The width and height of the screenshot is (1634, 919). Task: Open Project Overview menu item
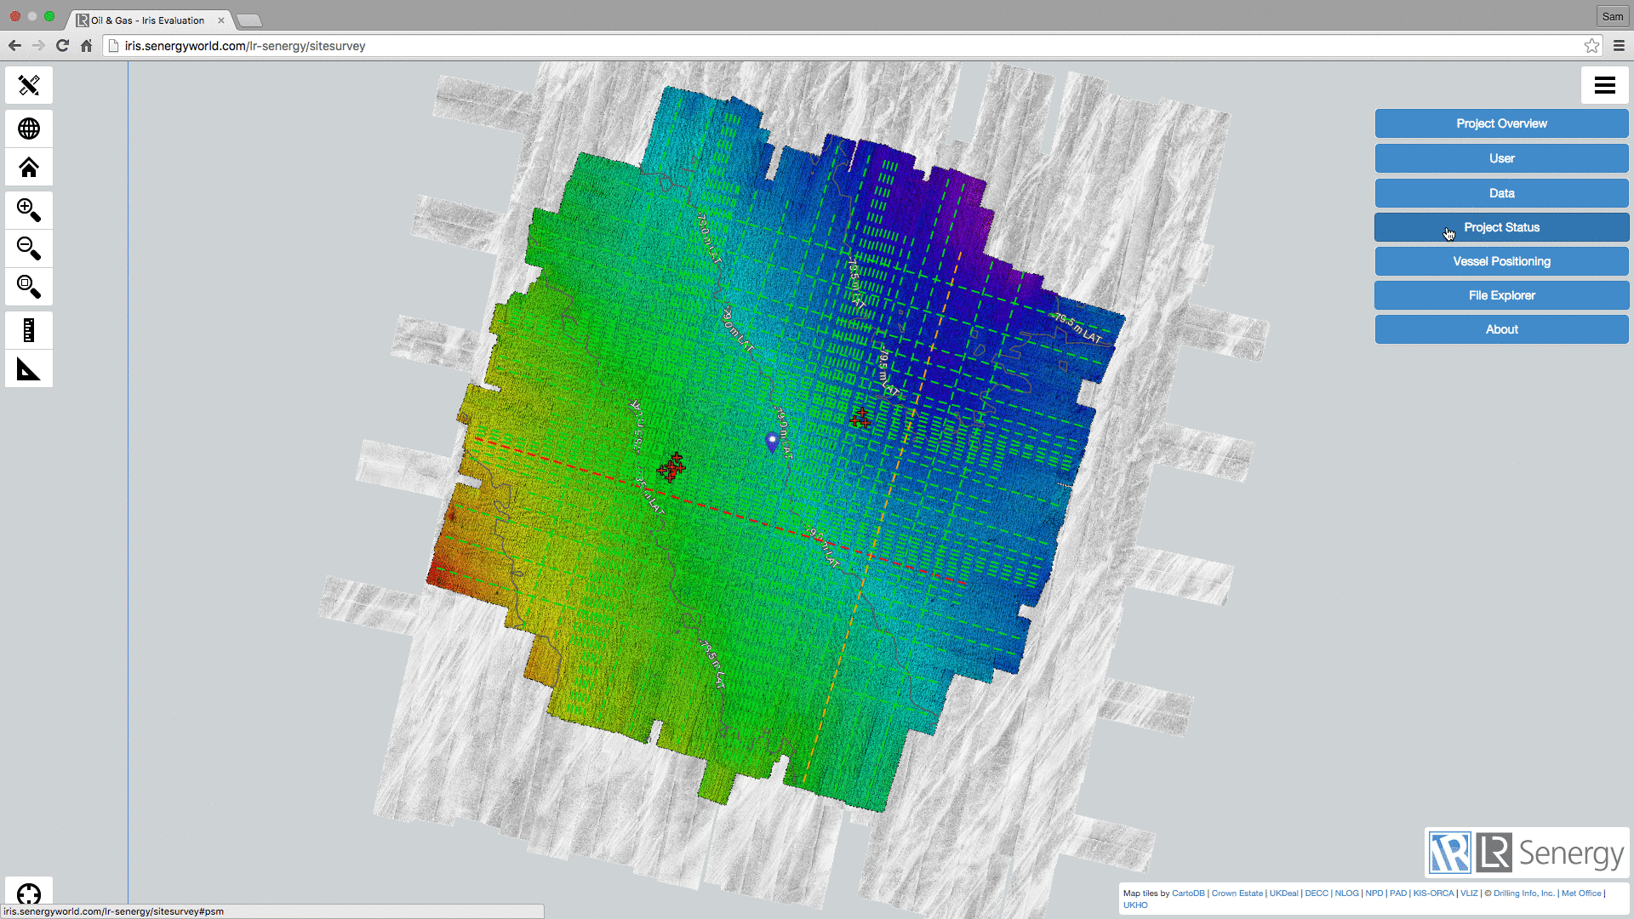pyautogui.click(x=1501, y=123)
